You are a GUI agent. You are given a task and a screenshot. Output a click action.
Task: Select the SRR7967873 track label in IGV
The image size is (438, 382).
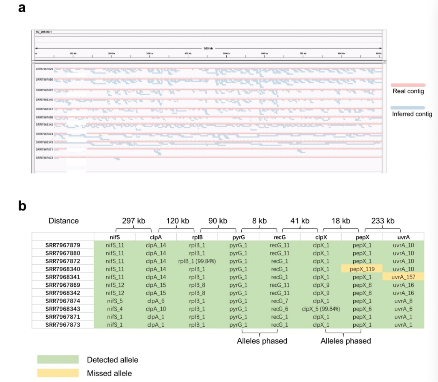[44, 158]
